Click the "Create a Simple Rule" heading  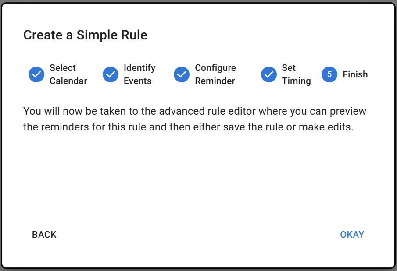pos(85,35)
